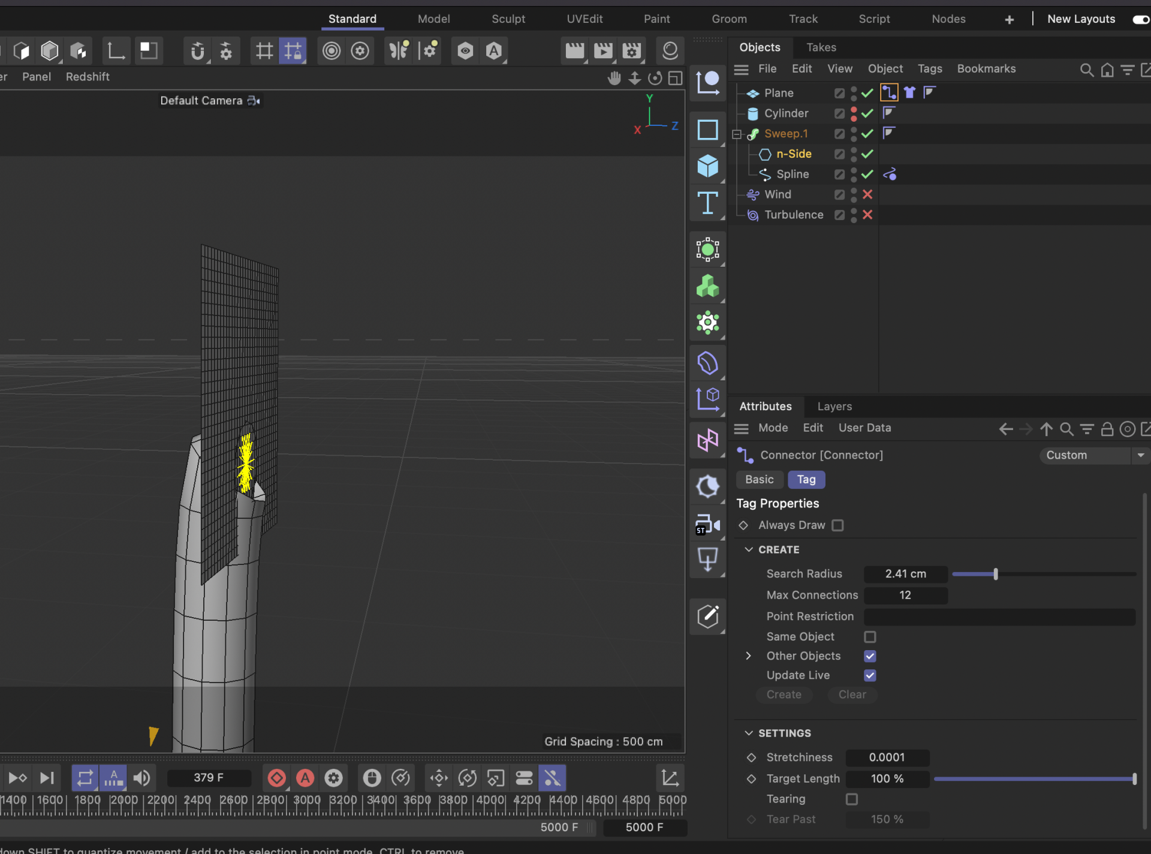Click the Render View clapperboard icon
This screenshot has width=1151, height=854.
574,51
